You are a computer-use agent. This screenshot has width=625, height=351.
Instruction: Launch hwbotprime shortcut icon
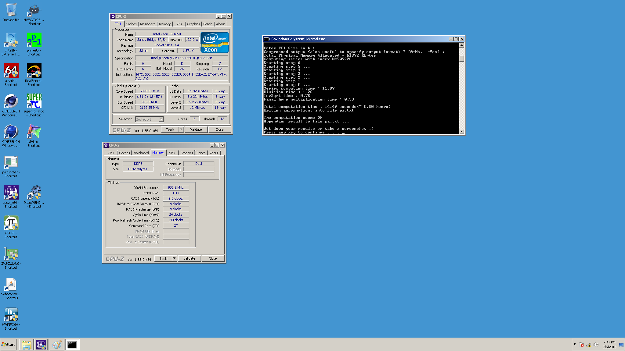11,288
